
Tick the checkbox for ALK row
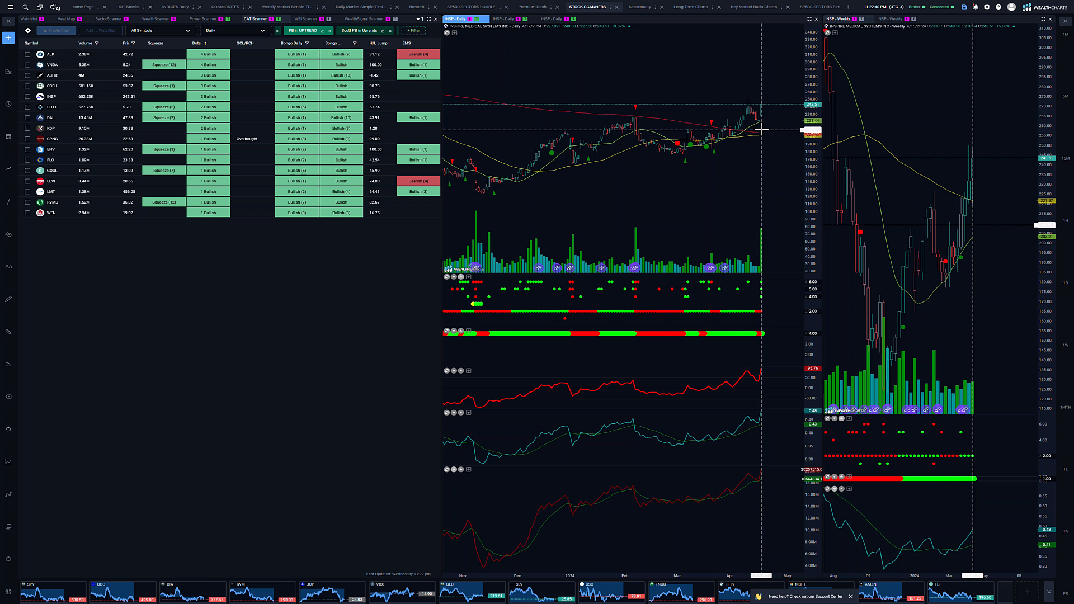[27, 54]
